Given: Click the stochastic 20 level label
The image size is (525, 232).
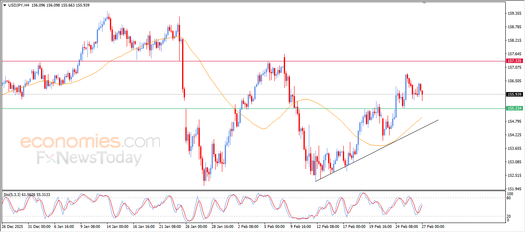Looking at the screenshot, I should (x=509, y=216).
